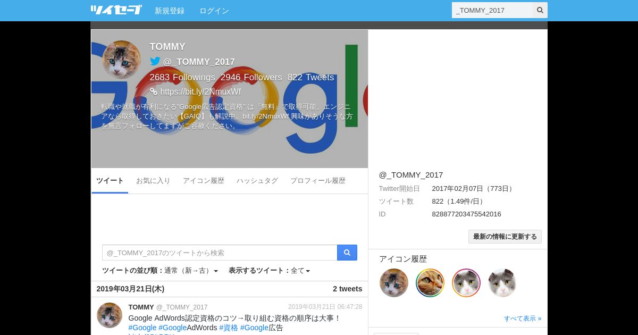Screen dimensions: 638x335
Task: Click the Twisave logo in header
Action: click(116, 10)
